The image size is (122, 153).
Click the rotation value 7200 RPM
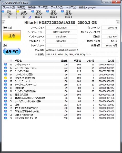click(x=110, y=37)
